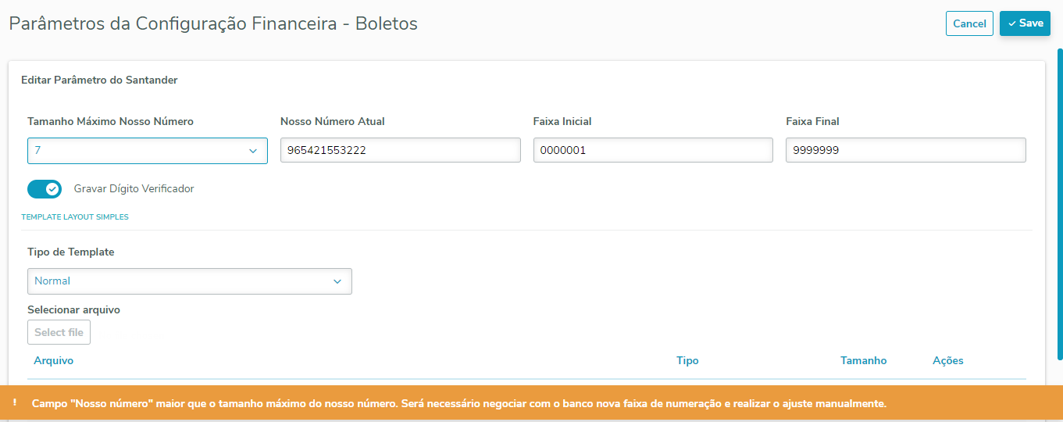The image size is (1063, 422).
Task: Toggle the Gravar Dígito Verificador switch
Action: coord(45,189)
